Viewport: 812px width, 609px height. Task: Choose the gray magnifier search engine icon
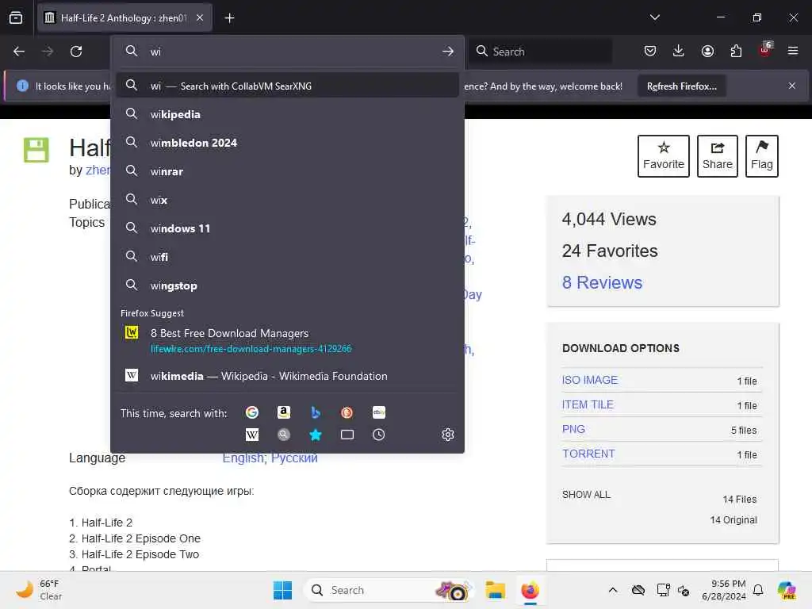(283, 435)
